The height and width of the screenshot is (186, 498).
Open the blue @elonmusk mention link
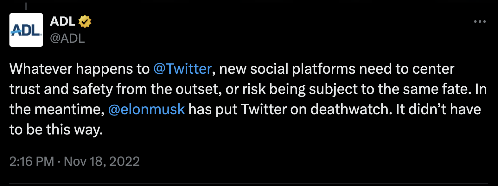click(146, 109)
